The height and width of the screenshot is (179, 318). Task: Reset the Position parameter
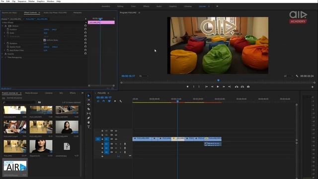85,29
